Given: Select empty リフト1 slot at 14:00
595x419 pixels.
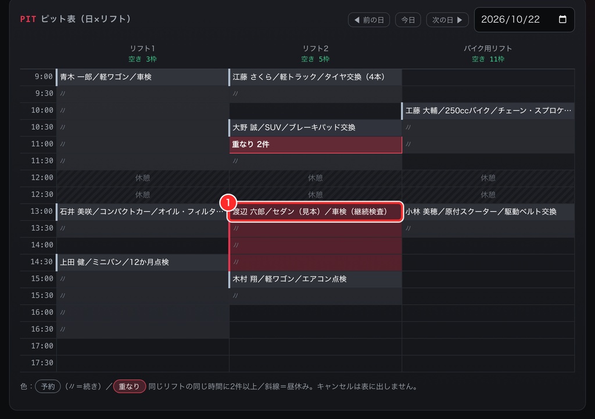Looking at the screenshot, I should point(143,245).
